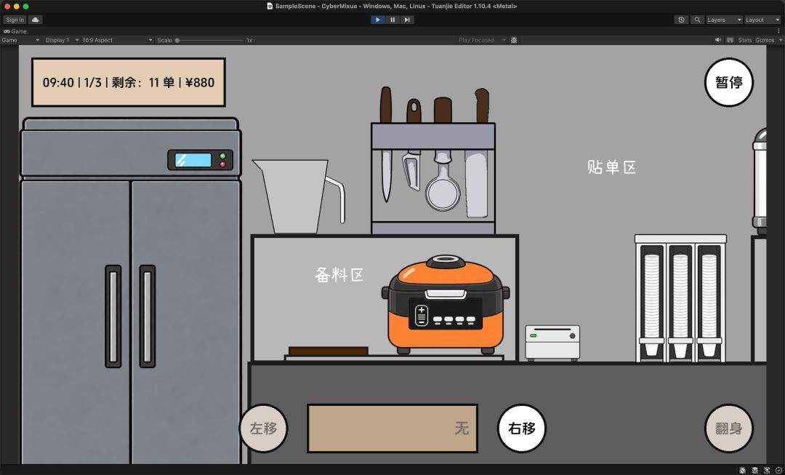
Task: Click the Sign in button
Action: coord(15,20)
